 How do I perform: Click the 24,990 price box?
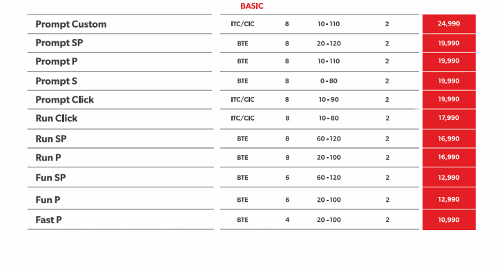tap(449, 23)
